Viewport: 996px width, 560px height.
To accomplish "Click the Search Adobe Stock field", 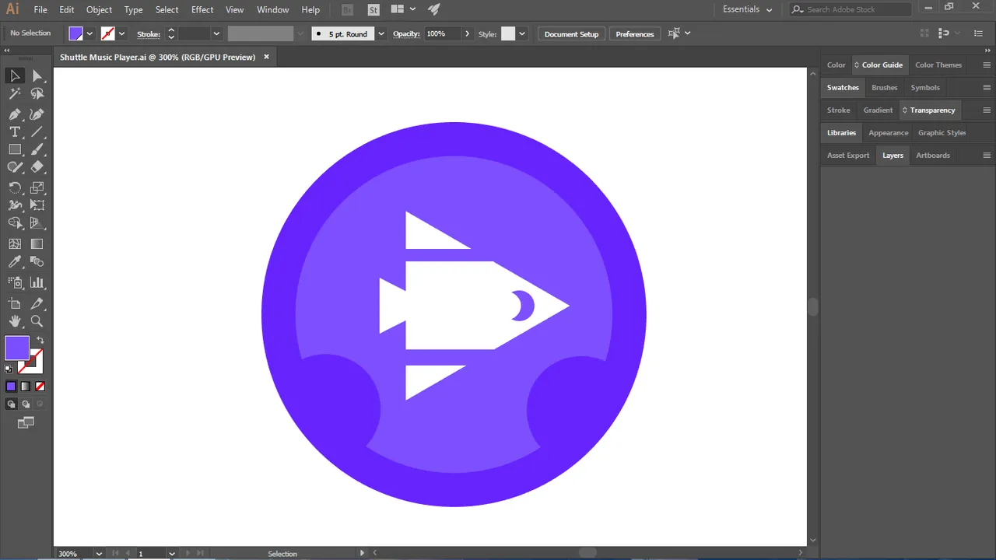I will [x=850, y=9].
